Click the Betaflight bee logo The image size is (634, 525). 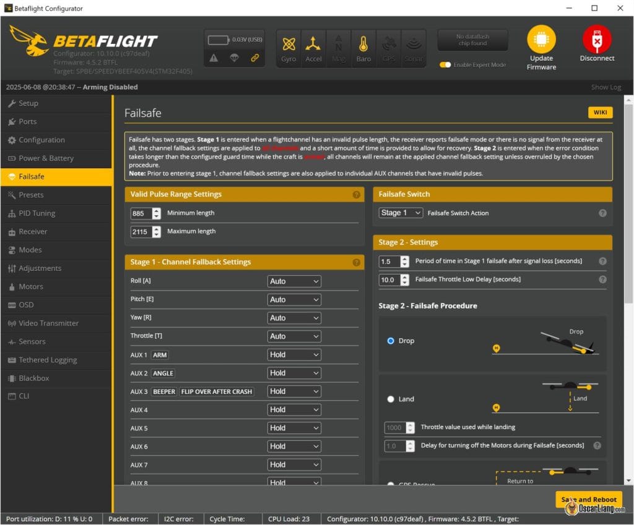pos(28,40)
